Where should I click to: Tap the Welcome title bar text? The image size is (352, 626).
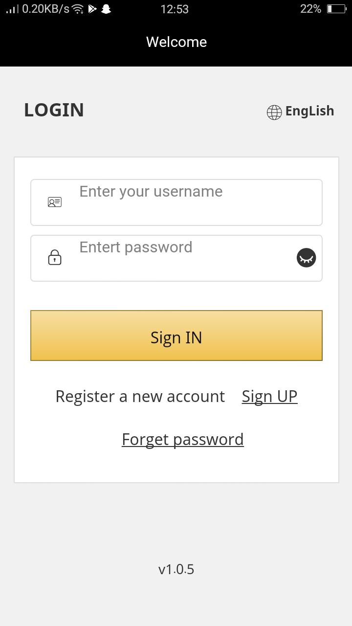point(176,42)
